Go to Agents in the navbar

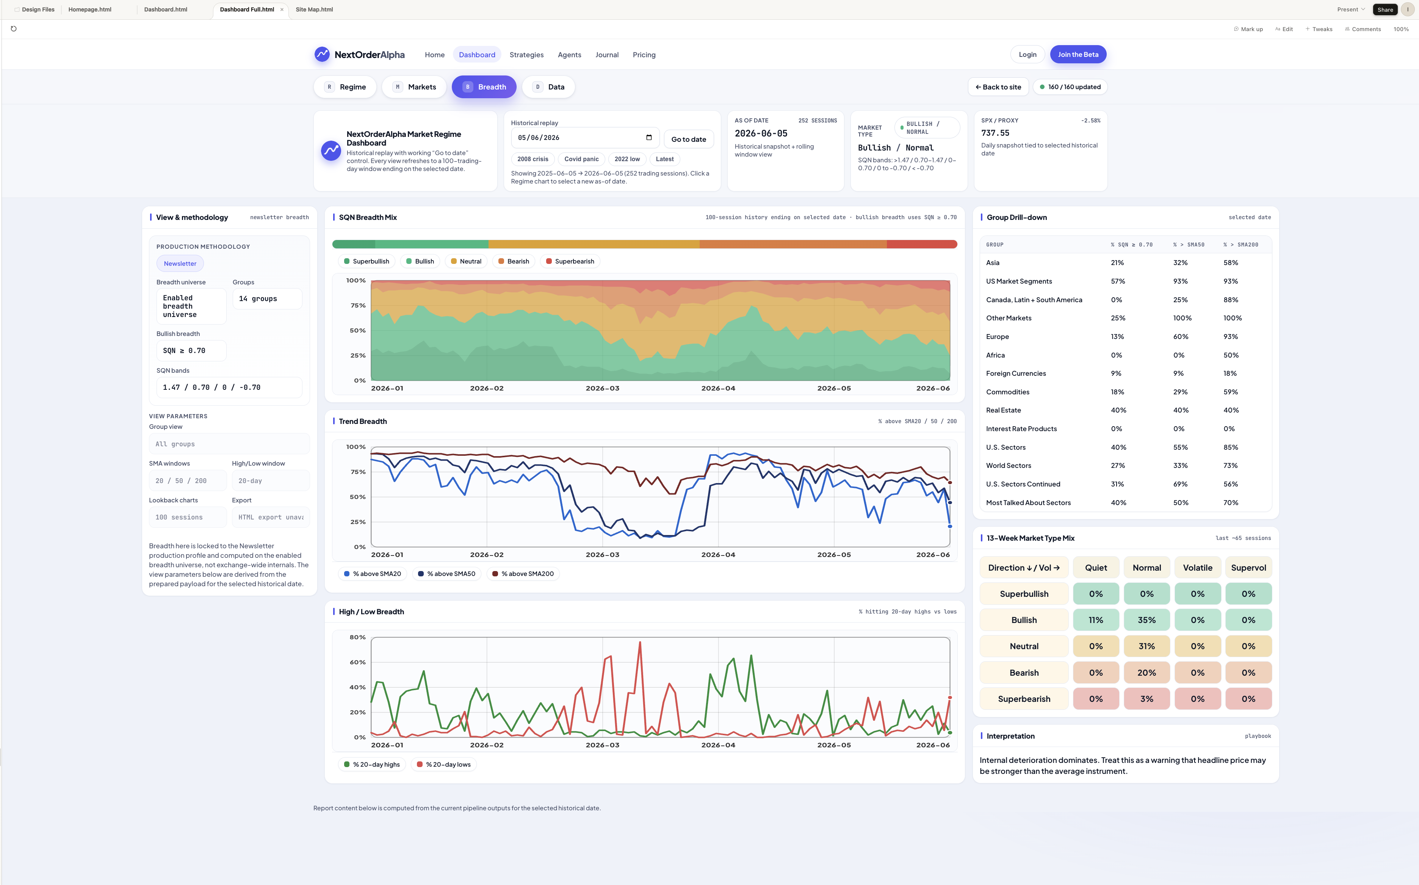[x=569, y=55]
